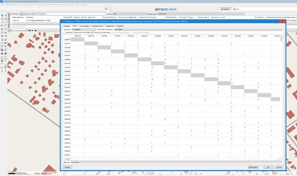Toggle the third greyed checkbox in matrix dialog
Screen dimensions: 297x176
tap(112, 32)
